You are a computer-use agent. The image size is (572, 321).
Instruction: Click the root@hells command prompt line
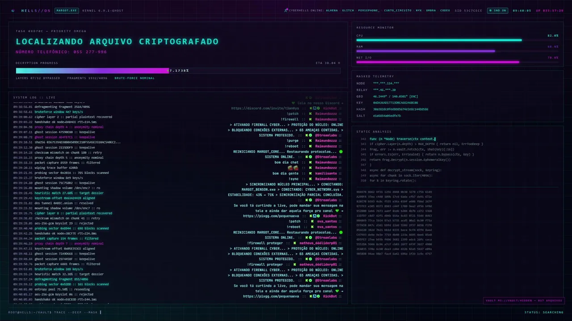55,312
